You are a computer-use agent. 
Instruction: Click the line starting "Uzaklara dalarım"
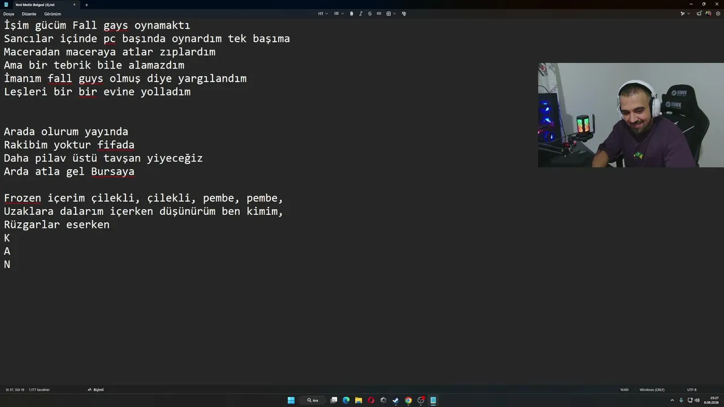pyautogui.click(x=144, y=211)
